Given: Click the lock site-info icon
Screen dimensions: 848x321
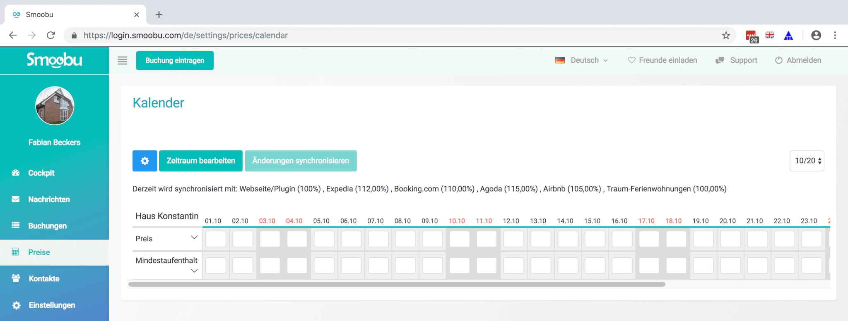Looking at the screenshot, I should [x=74, y=36].
